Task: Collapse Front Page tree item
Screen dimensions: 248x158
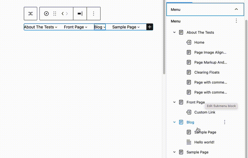Action: pos(174,102)
